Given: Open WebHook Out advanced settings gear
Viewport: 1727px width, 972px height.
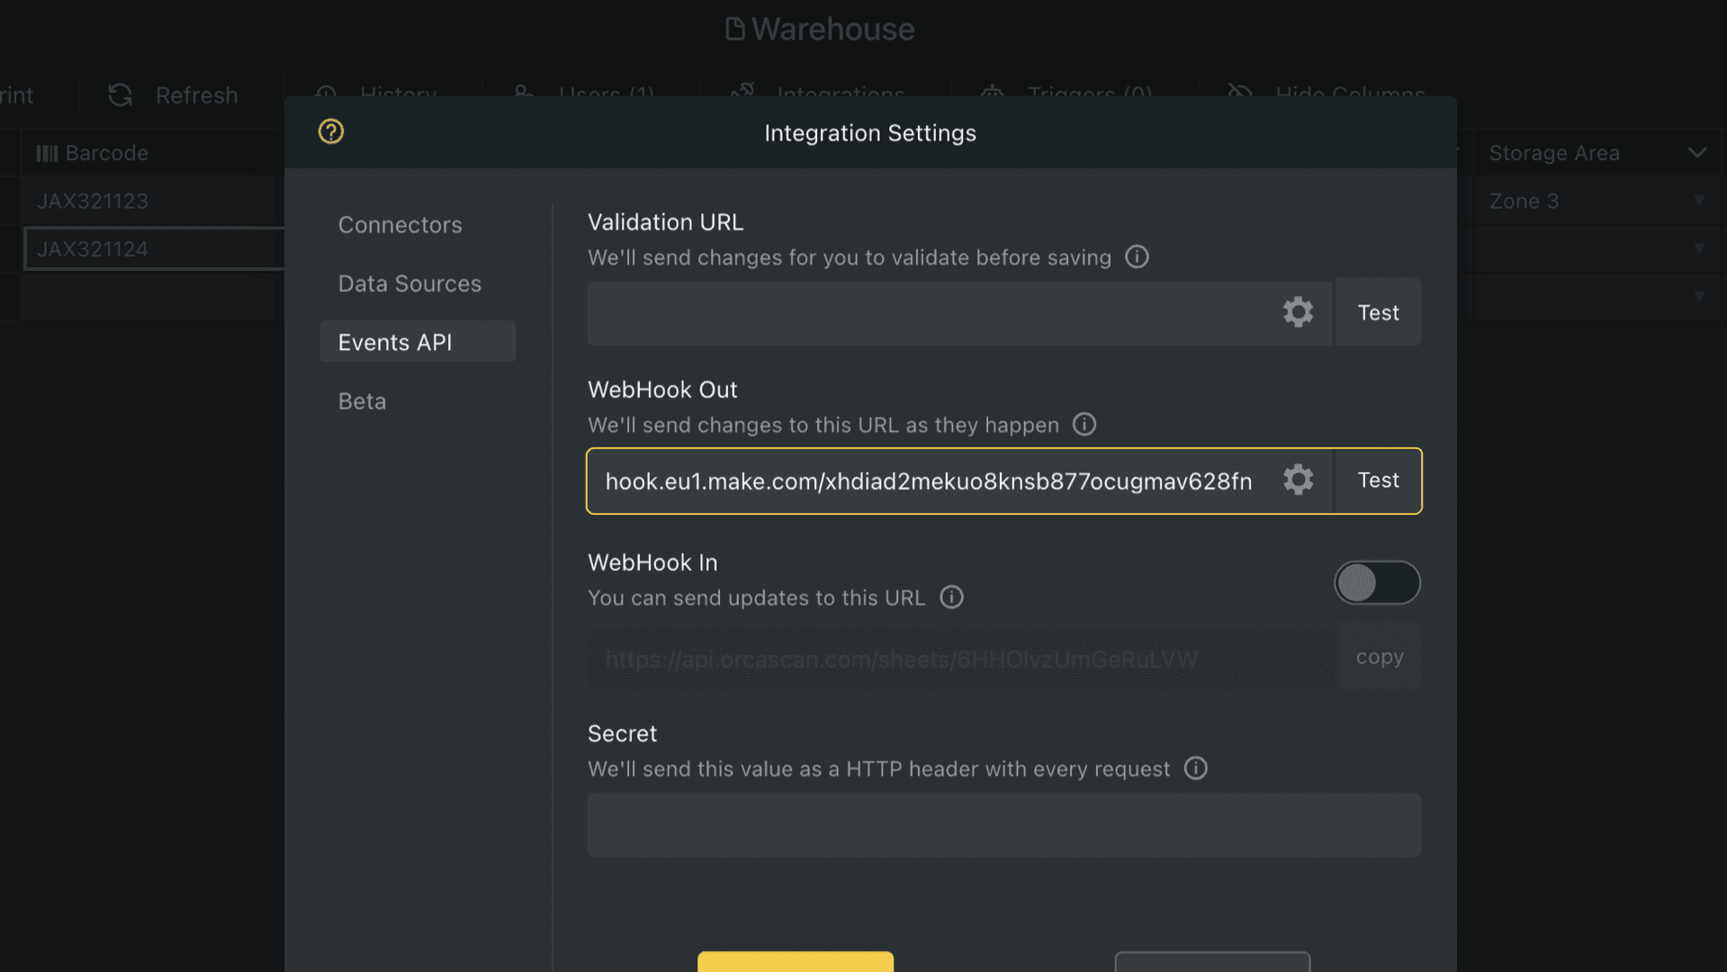Looking at the screenshot, I should tap(1298, 480).
